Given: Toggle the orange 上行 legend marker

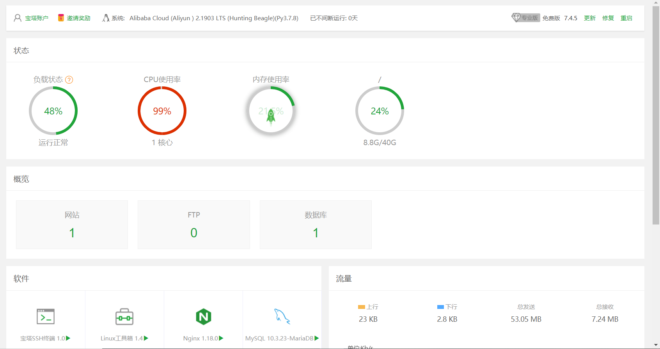Looking at the screenshot, I should [x=362, y=307].
